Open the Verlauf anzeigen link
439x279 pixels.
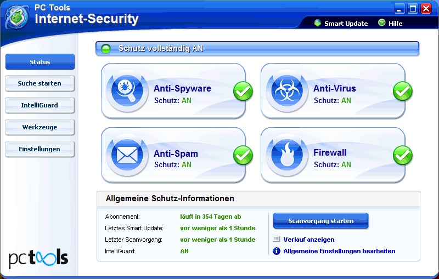[x=308, y=240]
